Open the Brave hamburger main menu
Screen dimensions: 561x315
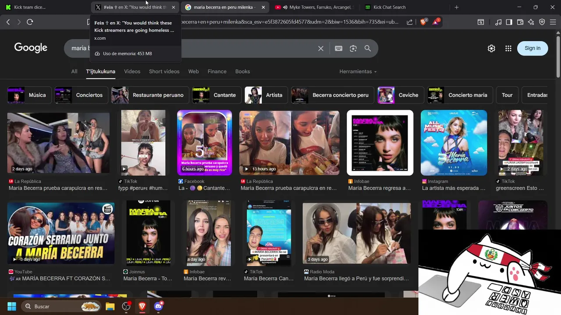click(x=553, y=22)
